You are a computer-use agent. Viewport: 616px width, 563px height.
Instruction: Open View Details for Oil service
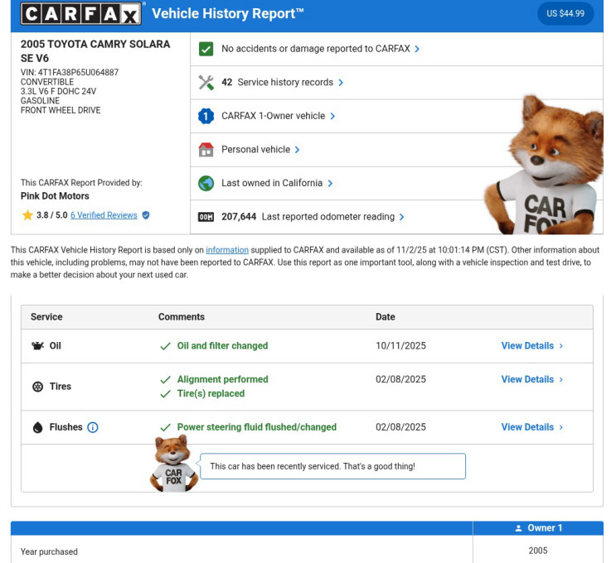[x=531, y=346]
